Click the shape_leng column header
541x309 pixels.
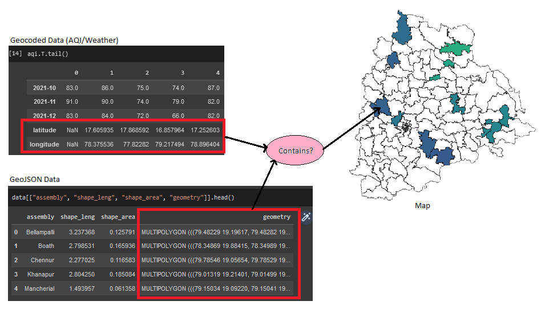[x=78, y=217]
